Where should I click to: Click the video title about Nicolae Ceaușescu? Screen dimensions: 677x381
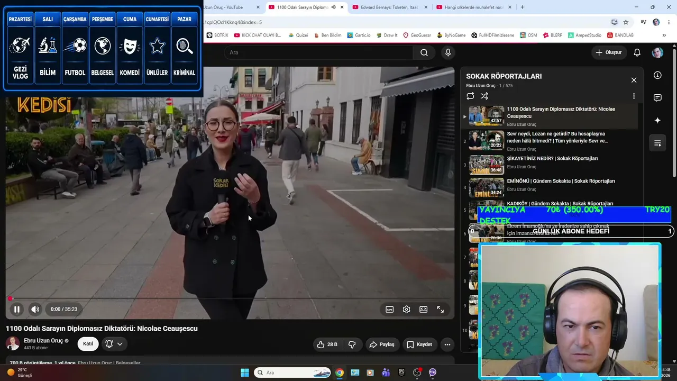[102, 329]
